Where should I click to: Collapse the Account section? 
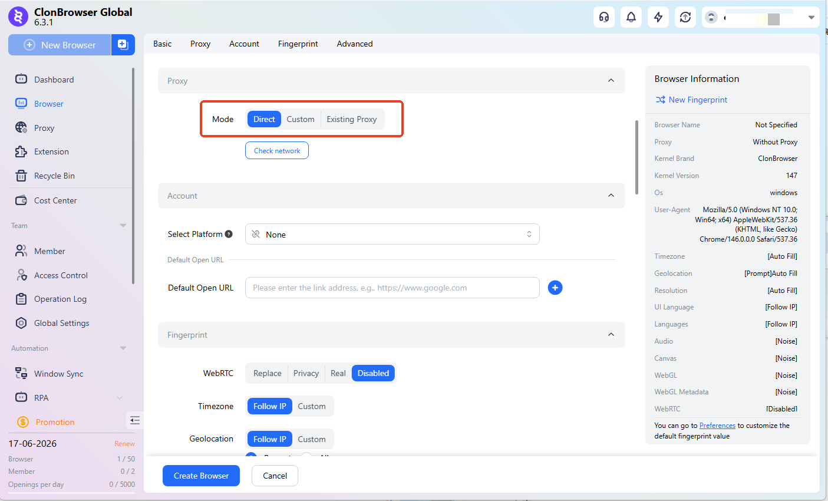[611, 196]
